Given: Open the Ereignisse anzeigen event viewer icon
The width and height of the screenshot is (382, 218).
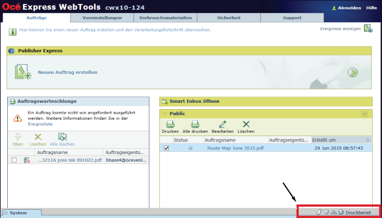Looking at the screenshot, I should click(x=368, y=28).
